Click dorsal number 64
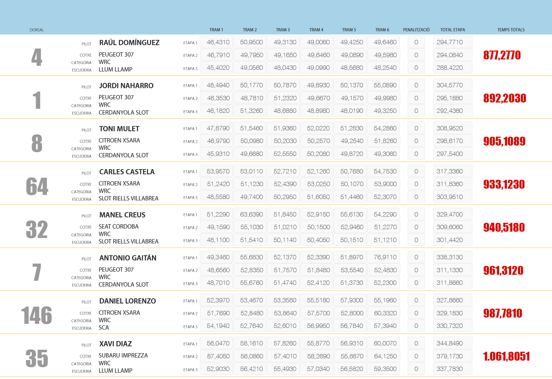The height and width of the screenshot is (379, 552). coord(37,186)
